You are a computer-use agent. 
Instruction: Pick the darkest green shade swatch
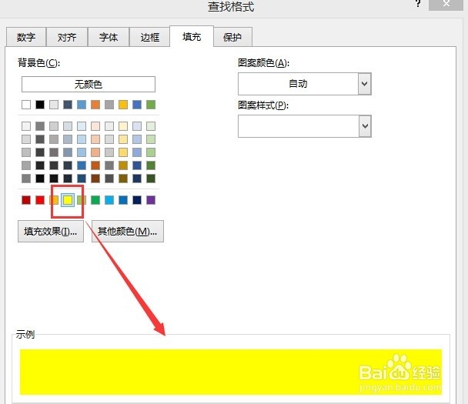coord(151,179)
